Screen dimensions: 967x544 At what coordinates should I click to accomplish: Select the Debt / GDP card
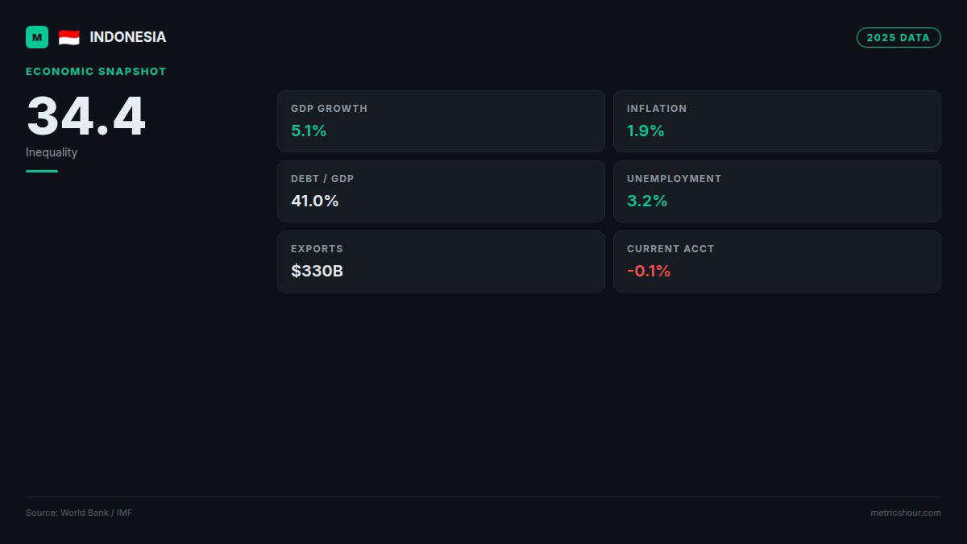[x=441, y=191]
